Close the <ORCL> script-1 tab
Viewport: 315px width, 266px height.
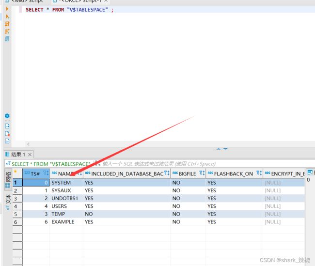[x=106, y=1]
